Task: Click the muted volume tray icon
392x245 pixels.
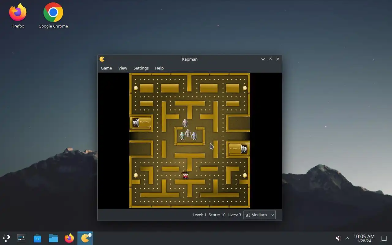Action: [338, 238]
